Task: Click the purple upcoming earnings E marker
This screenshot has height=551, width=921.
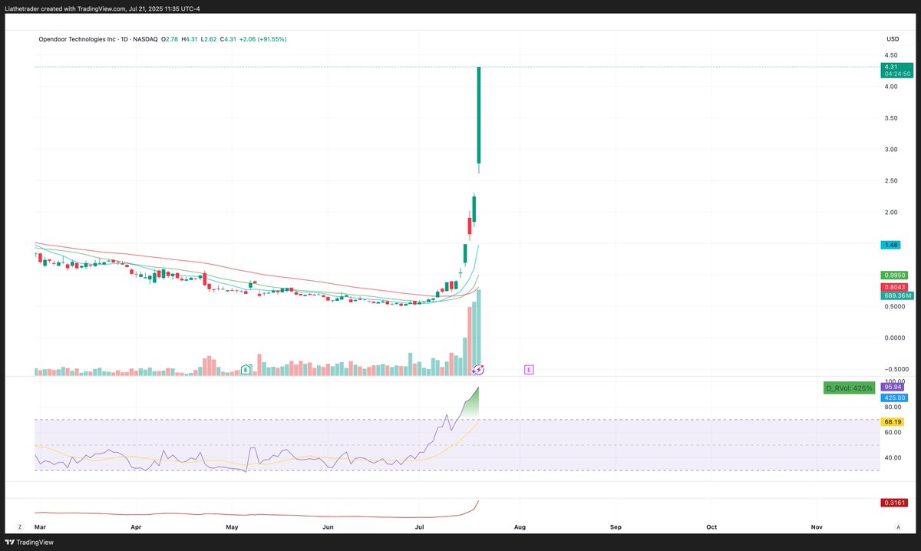Action: tap(529, 369)
